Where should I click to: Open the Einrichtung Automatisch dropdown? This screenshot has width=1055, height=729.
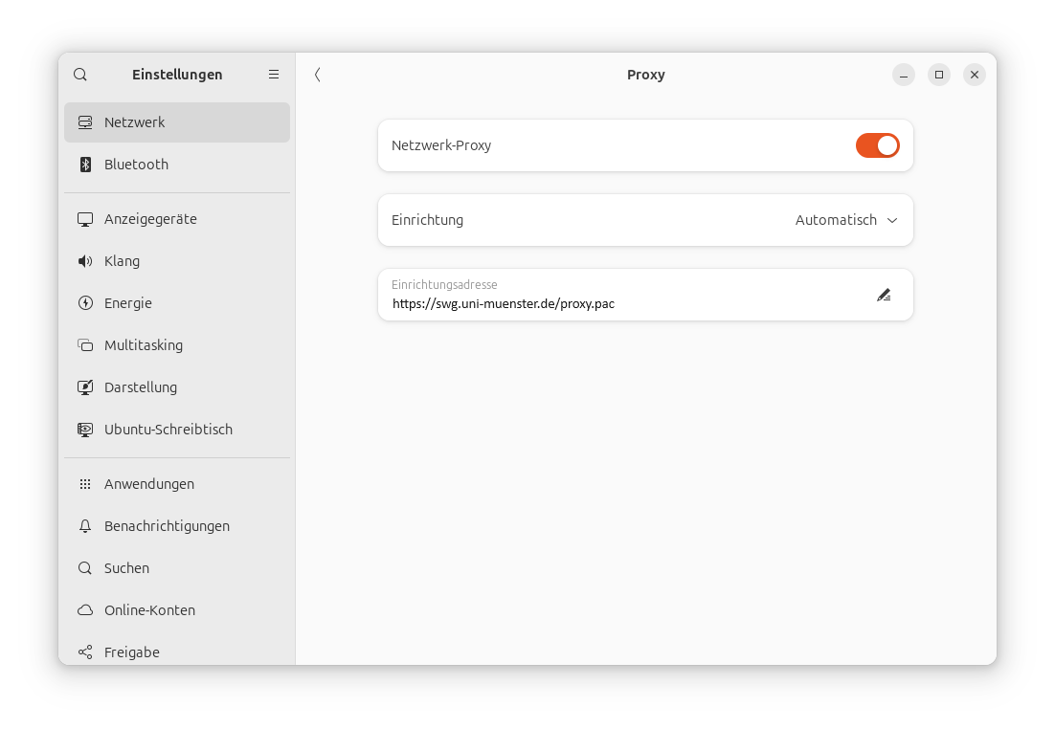[836, 220]
